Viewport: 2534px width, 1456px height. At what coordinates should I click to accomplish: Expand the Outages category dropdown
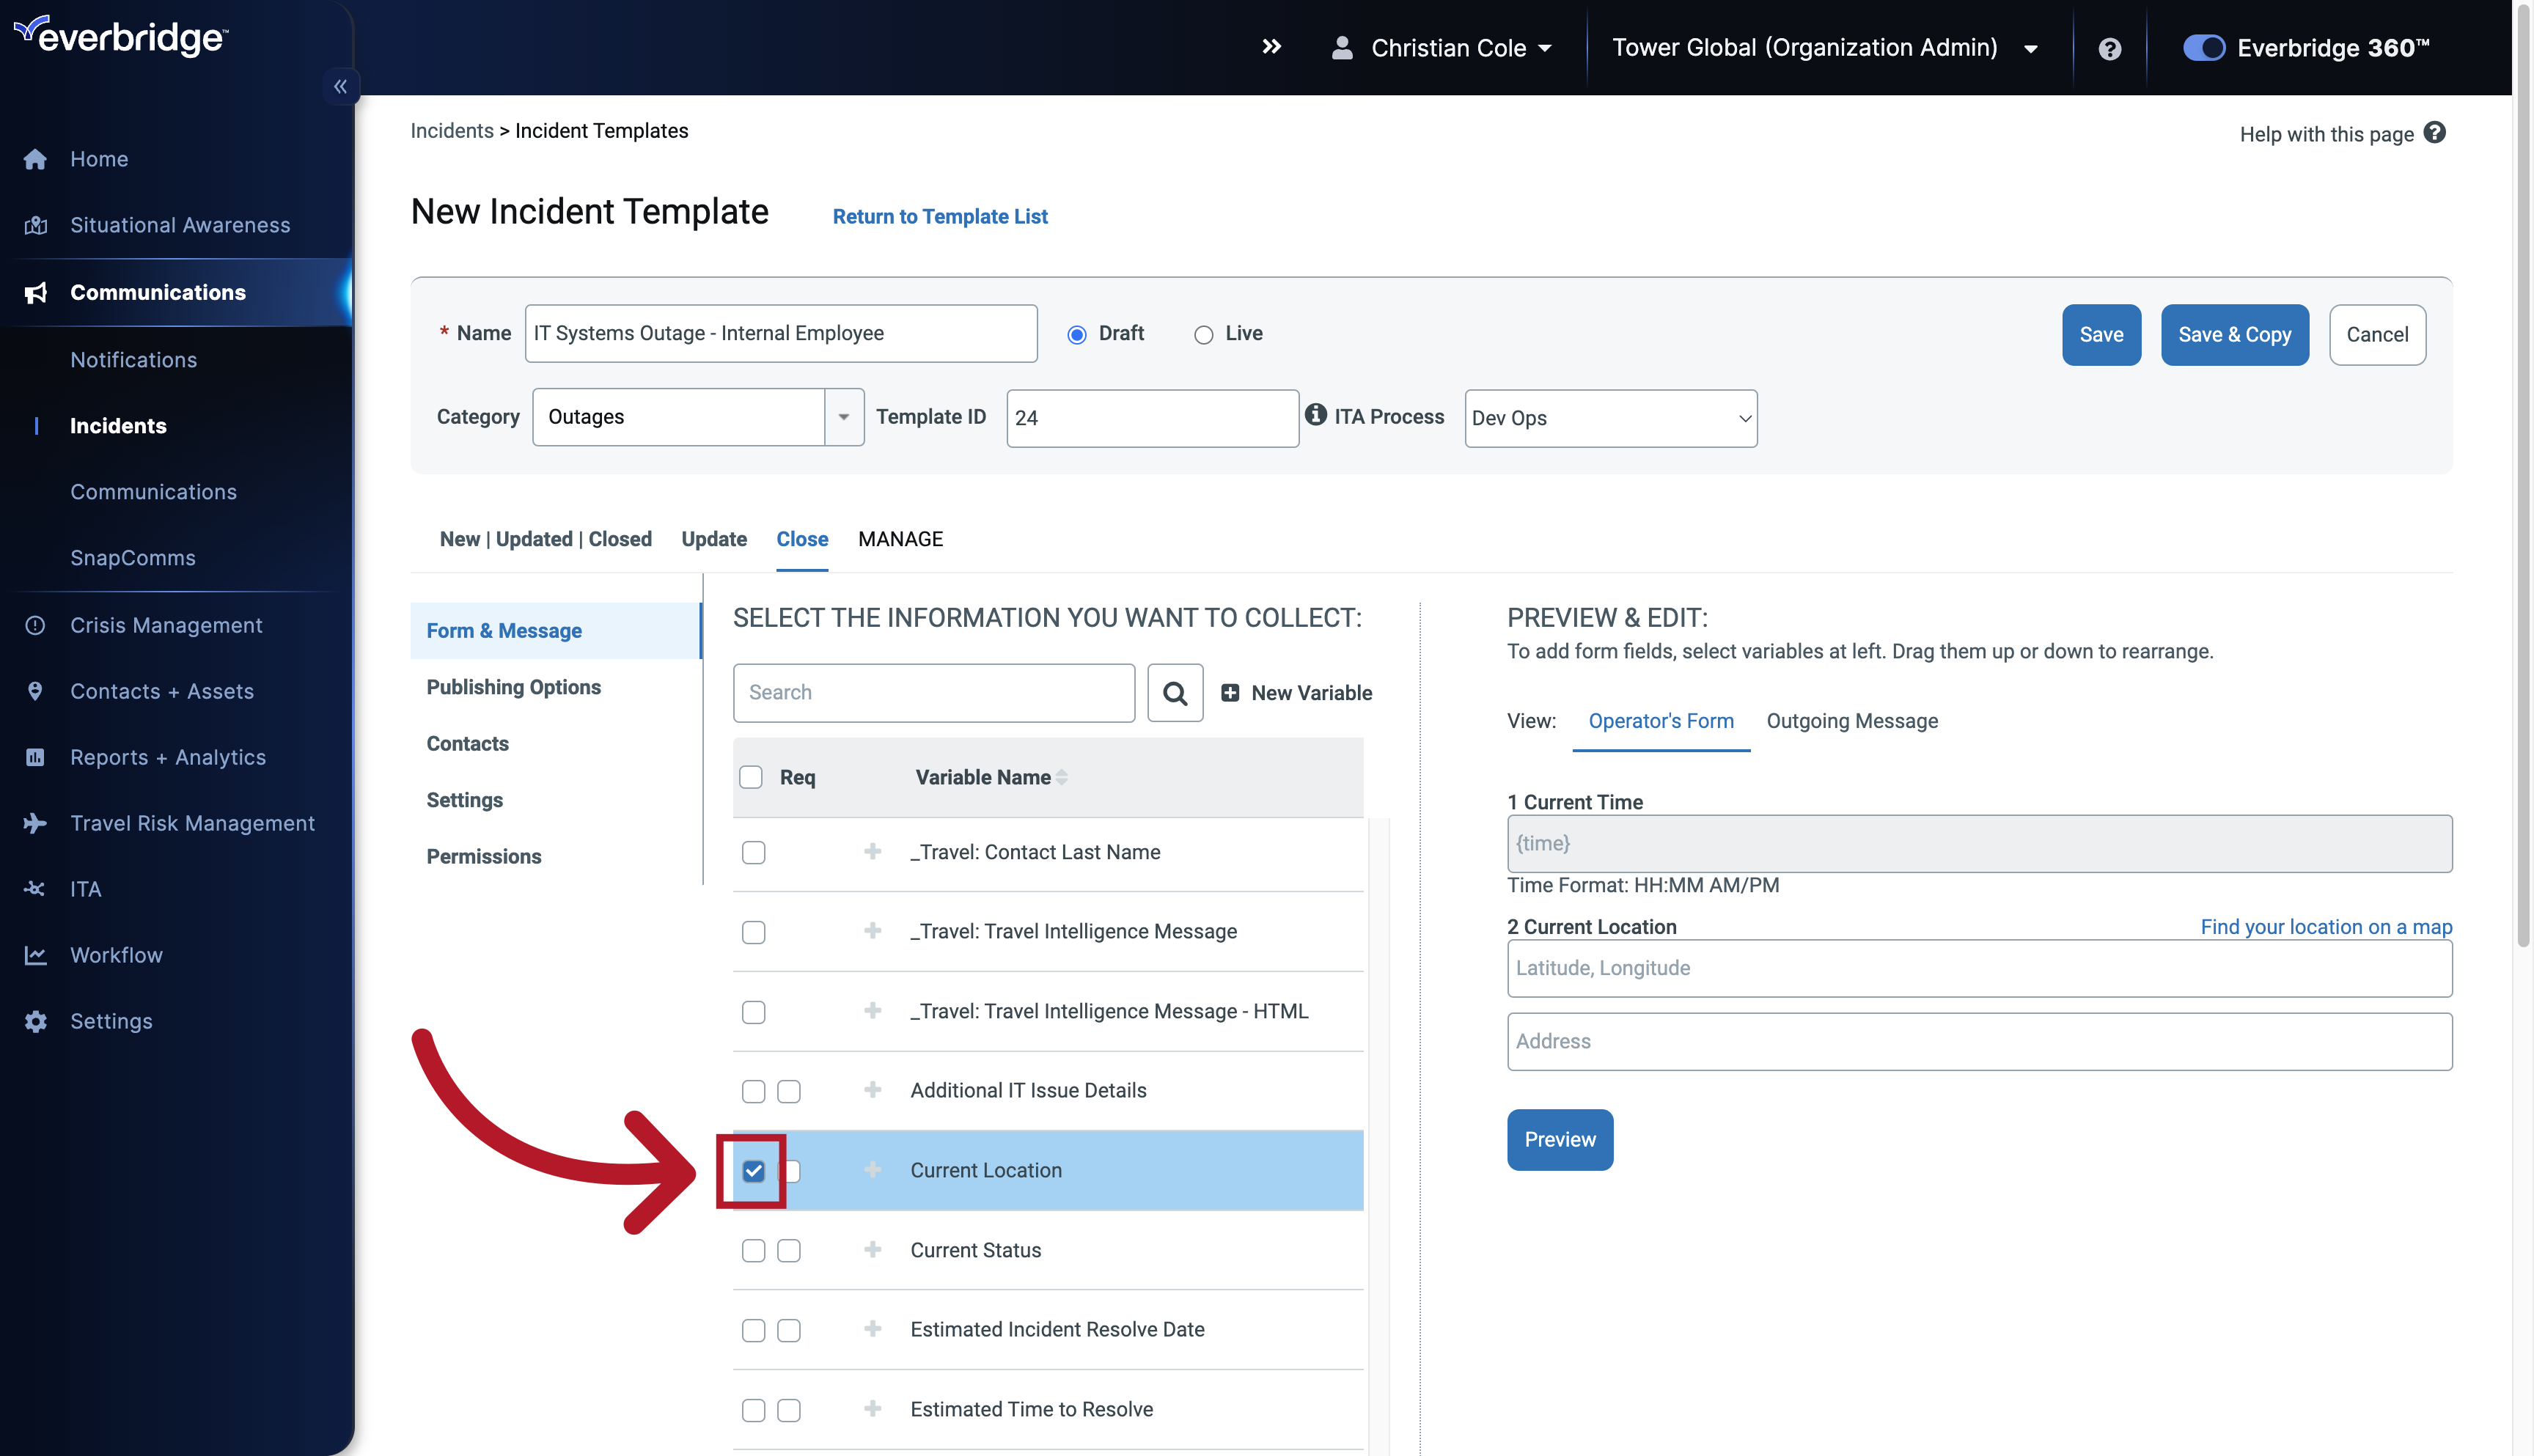pos(843,417)
